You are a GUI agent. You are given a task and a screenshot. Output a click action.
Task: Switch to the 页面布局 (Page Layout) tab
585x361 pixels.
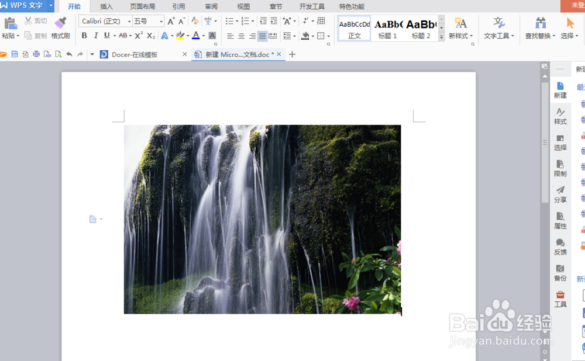coord(143,6)
